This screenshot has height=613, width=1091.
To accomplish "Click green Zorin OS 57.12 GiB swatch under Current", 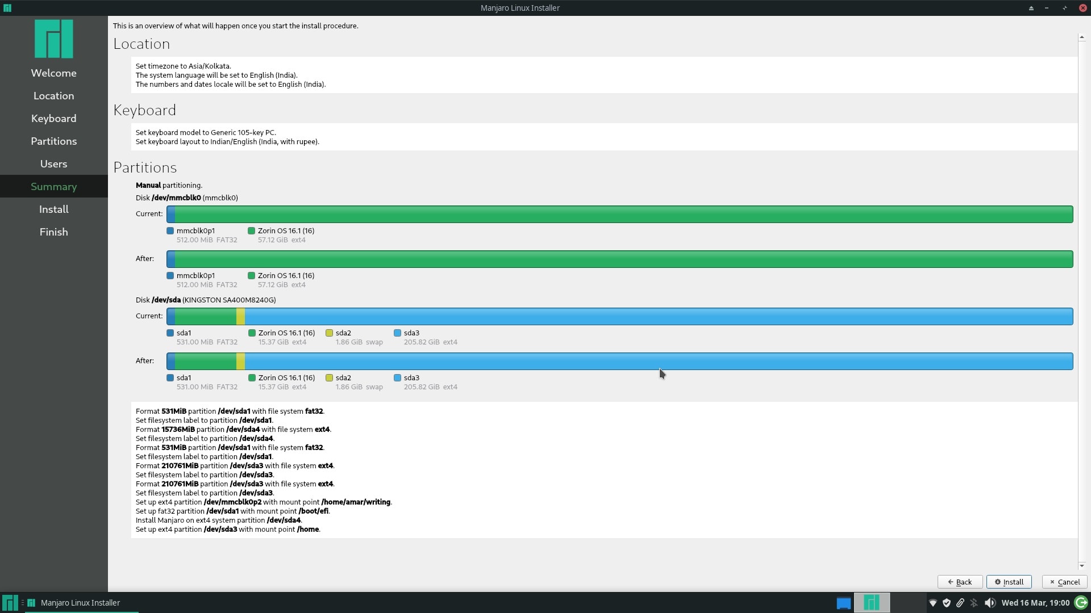I will (x=251, y=230).
